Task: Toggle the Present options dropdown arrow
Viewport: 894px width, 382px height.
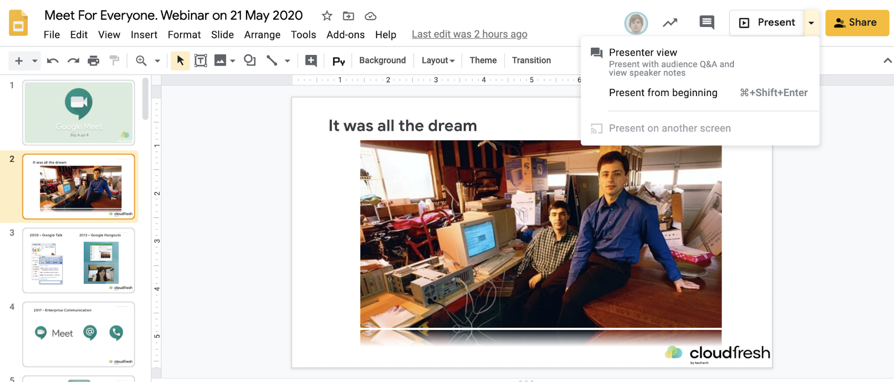Action: pos(811,23)
